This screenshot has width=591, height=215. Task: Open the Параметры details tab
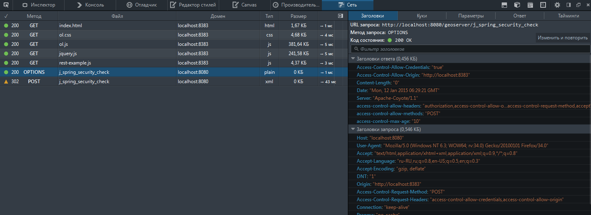click(471, 16)
